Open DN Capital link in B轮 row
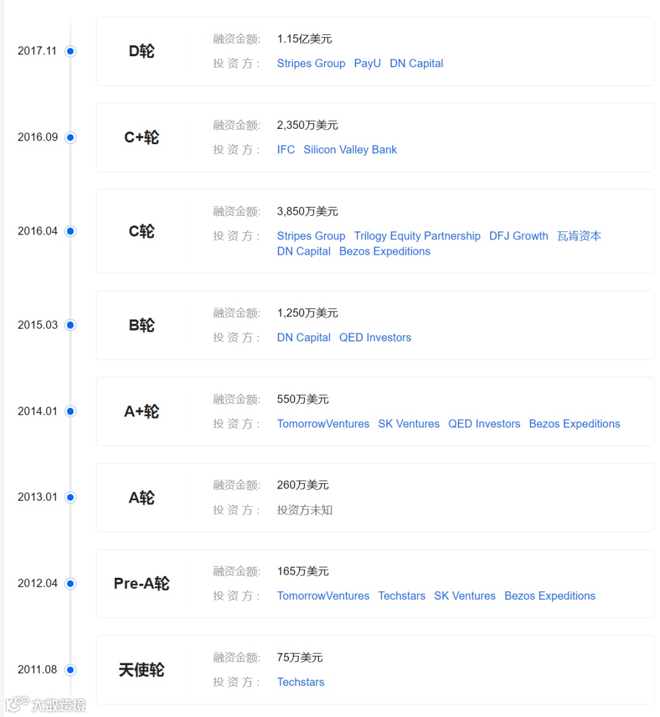660x717 pixels. click(304, 338)
